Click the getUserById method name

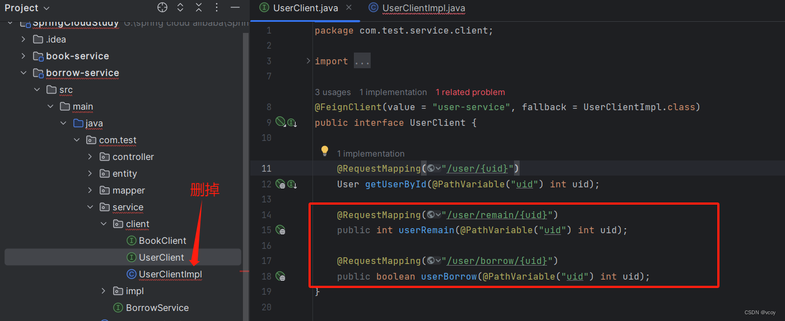coord(395,184)
